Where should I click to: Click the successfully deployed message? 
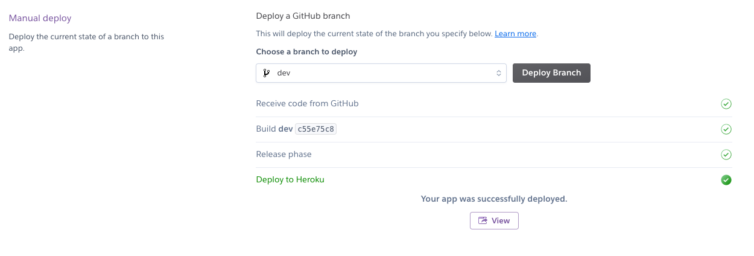click(494, 199)
